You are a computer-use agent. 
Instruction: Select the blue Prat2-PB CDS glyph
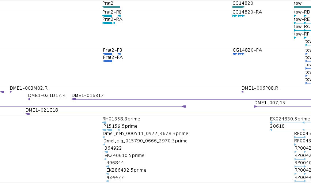(112, 54)
